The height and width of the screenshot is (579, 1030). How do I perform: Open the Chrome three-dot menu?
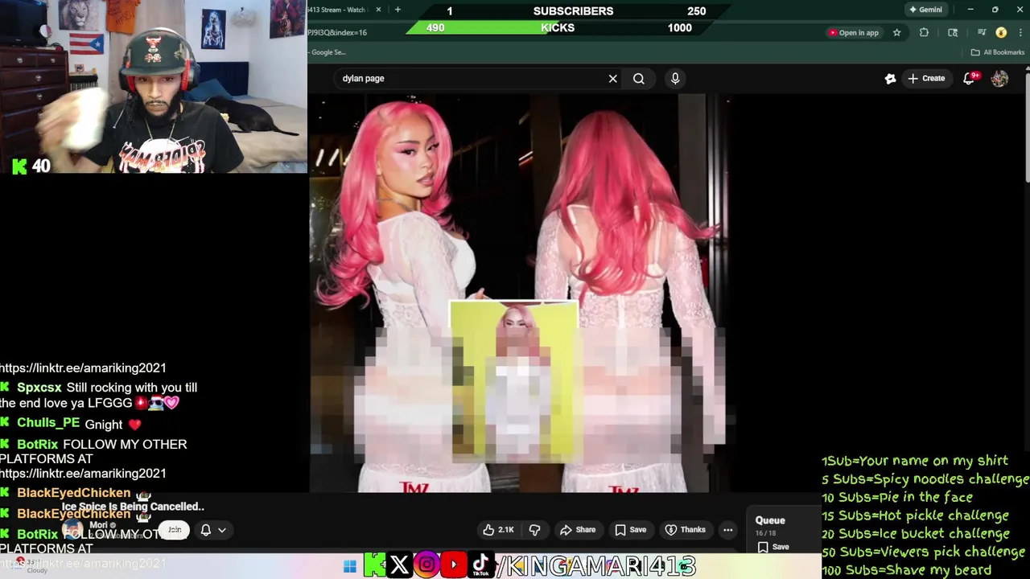[x=1019, y=33]
